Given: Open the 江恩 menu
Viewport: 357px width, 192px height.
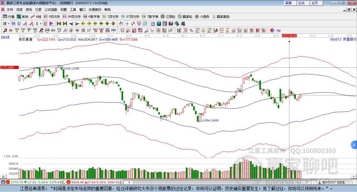Looking at the screenshot, I should tap(38, 9).
